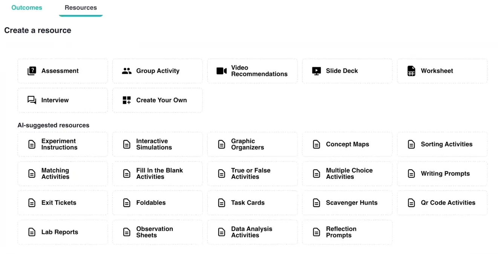Switch to the Outcomes tab

point(26,8)
